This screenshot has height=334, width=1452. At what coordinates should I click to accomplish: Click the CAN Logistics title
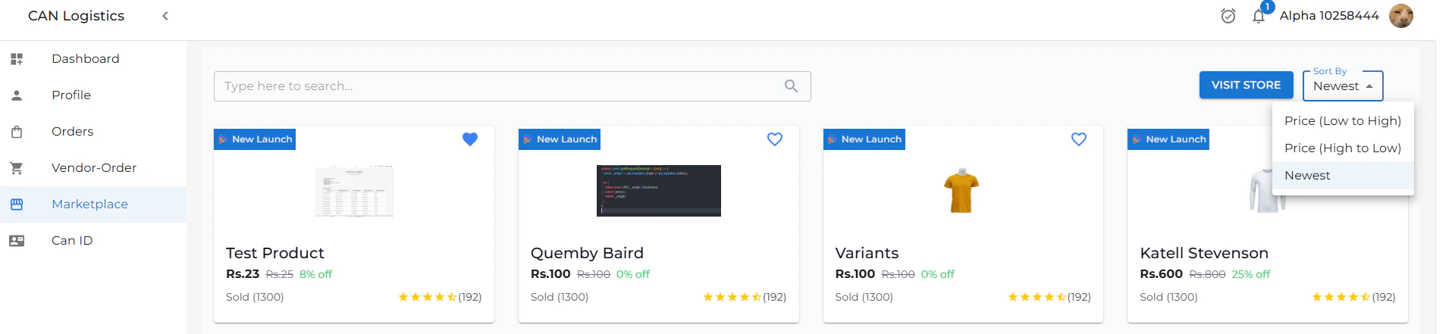pyautogui.click(x=76, y=16)
